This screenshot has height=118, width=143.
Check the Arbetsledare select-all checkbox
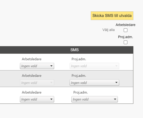(x=126, y=30)
